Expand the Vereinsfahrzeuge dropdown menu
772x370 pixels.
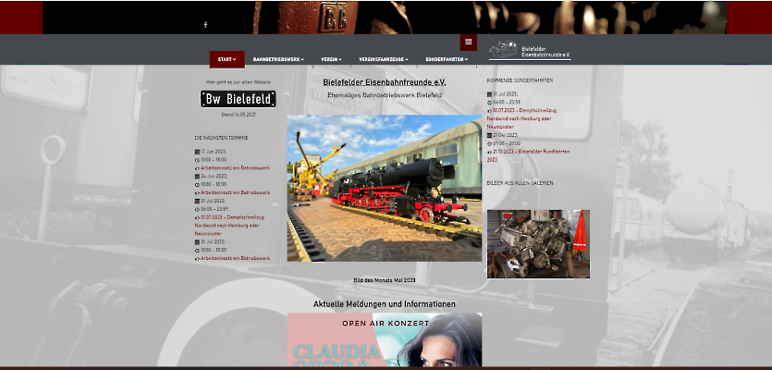click(x=384, y=59)
